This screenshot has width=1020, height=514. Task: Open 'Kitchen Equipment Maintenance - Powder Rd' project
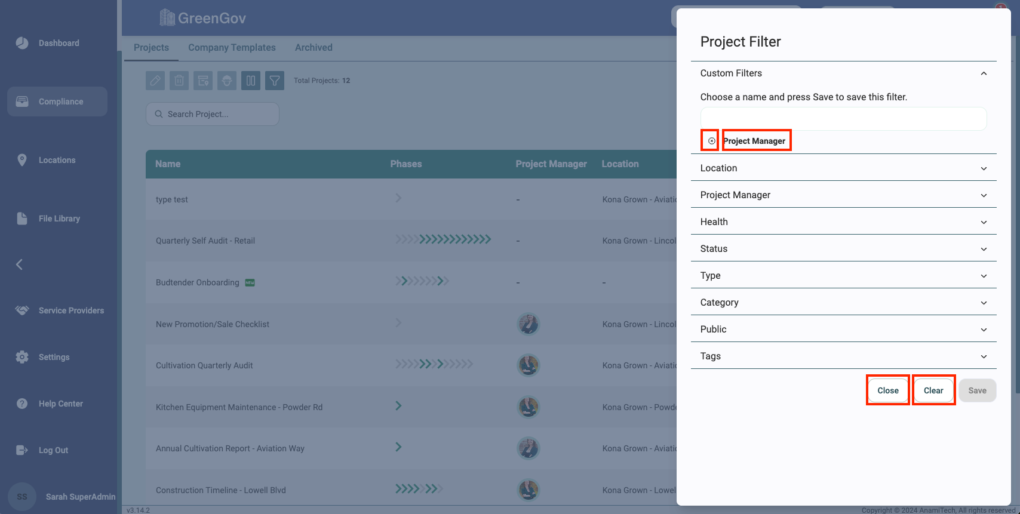pyautogui.click(x=239, y=407)
